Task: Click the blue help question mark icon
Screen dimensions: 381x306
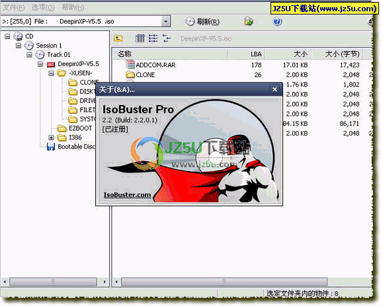Action: 277,22
